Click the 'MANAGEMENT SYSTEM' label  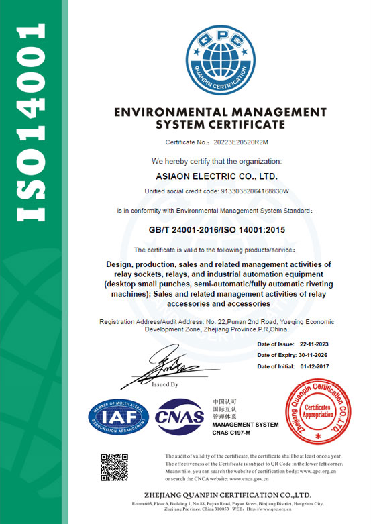pos(246,425)
